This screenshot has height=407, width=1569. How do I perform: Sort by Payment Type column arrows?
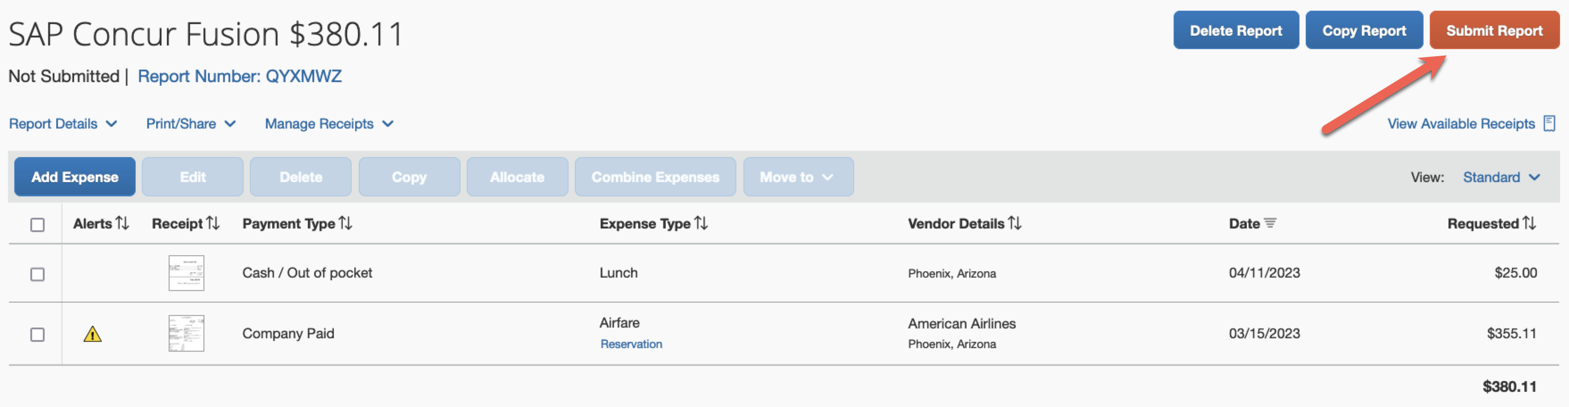tap(345, 224)
